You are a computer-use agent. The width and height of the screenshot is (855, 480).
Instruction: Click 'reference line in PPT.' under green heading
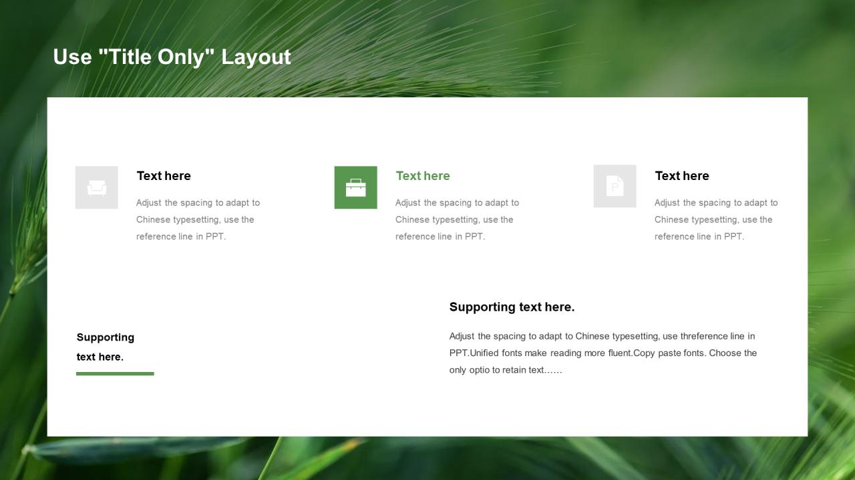440,237
